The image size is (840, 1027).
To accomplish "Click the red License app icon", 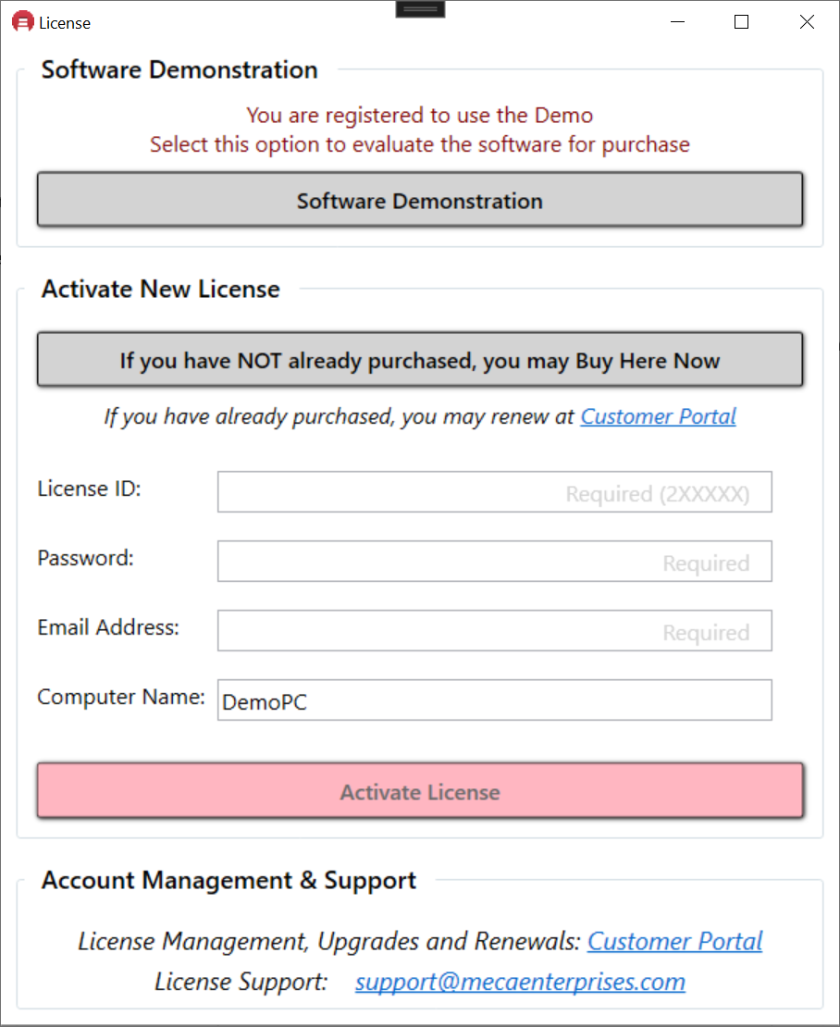I will [x=23, y=21].
